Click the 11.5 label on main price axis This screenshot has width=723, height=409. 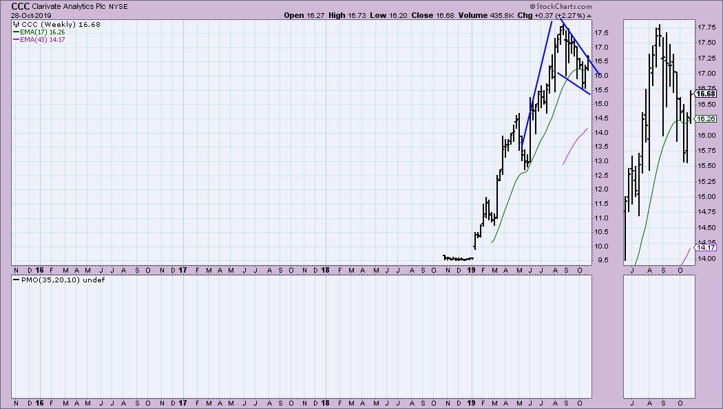pyautogui.click(x=601, y=203)
